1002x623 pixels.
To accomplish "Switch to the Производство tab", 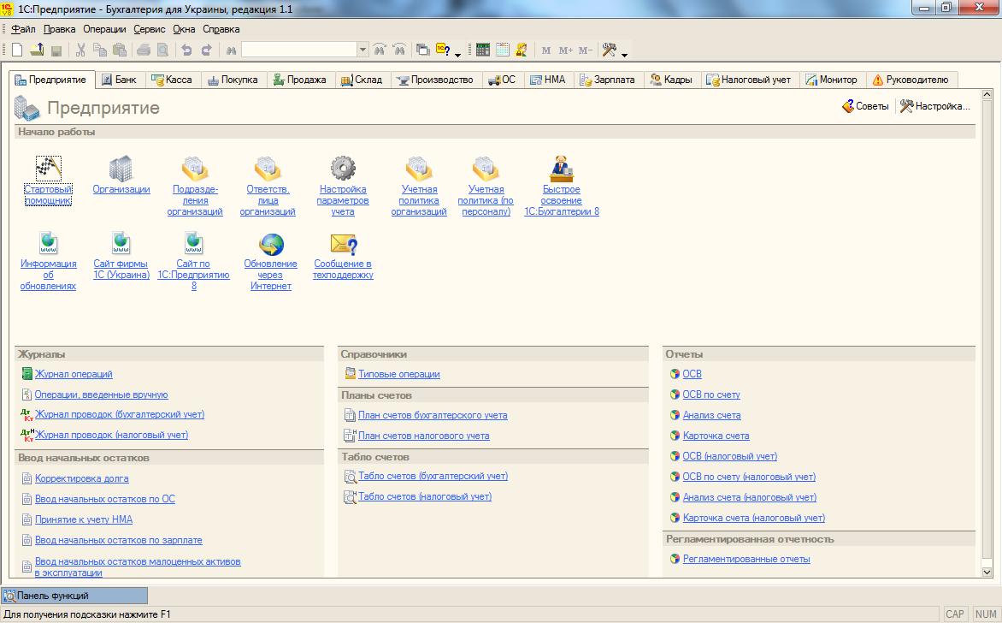I will (x=435, y=80).
